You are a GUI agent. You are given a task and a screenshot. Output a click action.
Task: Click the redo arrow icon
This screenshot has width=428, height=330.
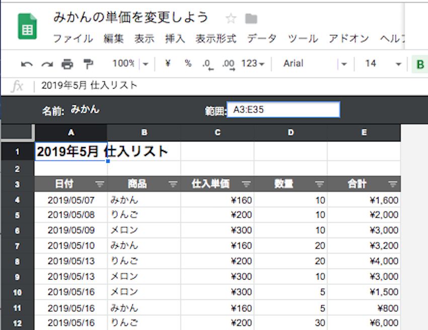47,64
